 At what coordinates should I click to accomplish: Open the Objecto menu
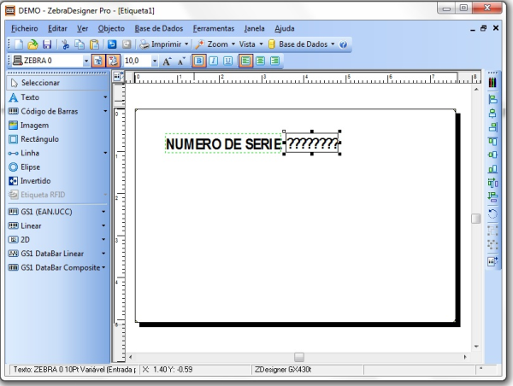tap(111, 28)
